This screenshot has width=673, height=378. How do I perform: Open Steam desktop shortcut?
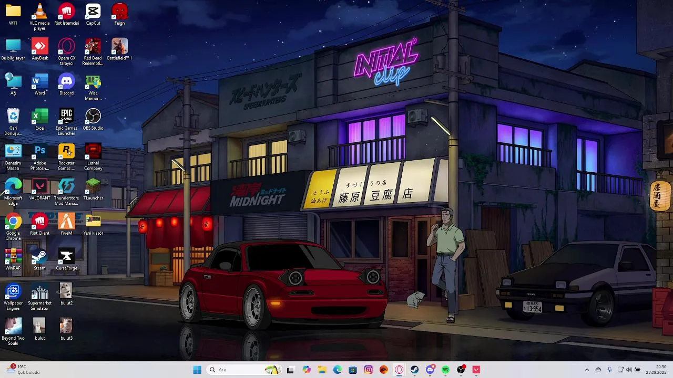click(40, 259)
